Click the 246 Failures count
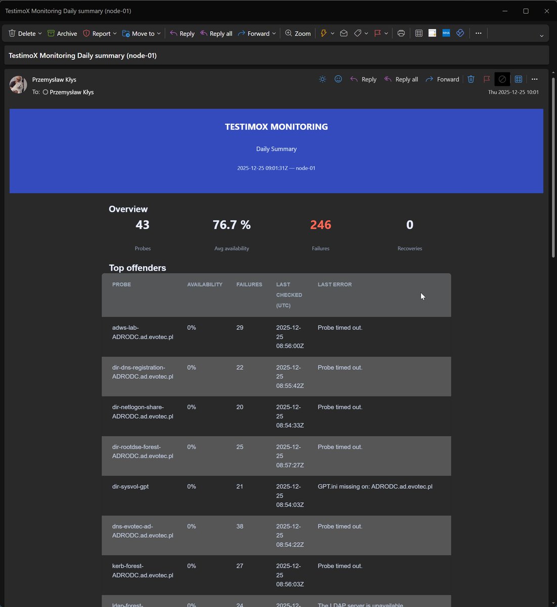557x607 pixels. [x=320, y=225]
